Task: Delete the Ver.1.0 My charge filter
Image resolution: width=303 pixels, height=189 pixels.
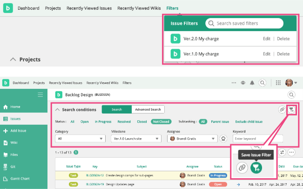Action: point(283,54)
